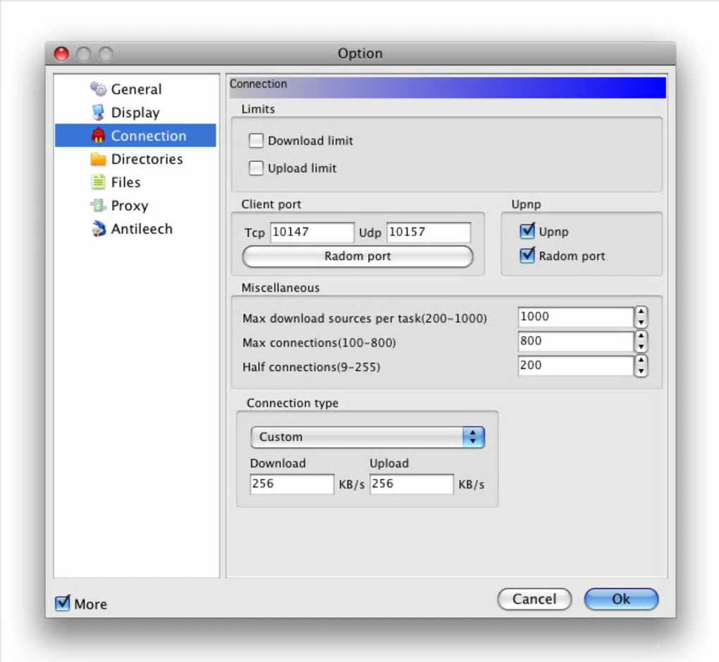Increase Max download sources with up arrow

[641, 311]
